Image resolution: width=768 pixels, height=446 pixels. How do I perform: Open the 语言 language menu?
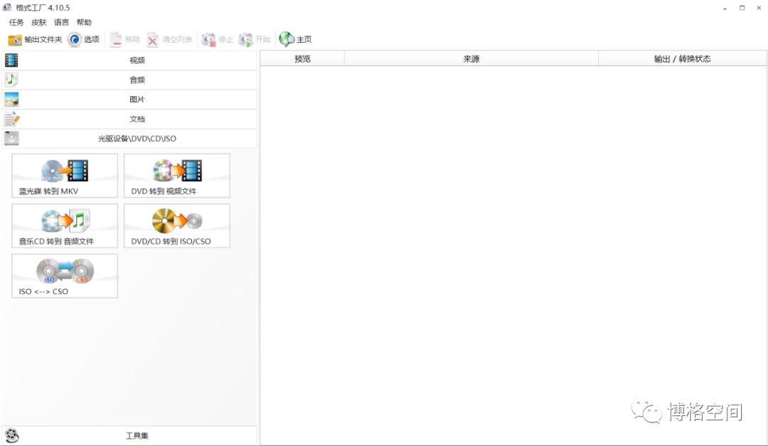pos(61,23)
